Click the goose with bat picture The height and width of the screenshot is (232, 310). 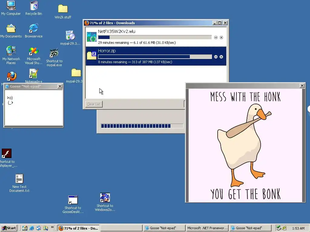(x=245, y=145)
